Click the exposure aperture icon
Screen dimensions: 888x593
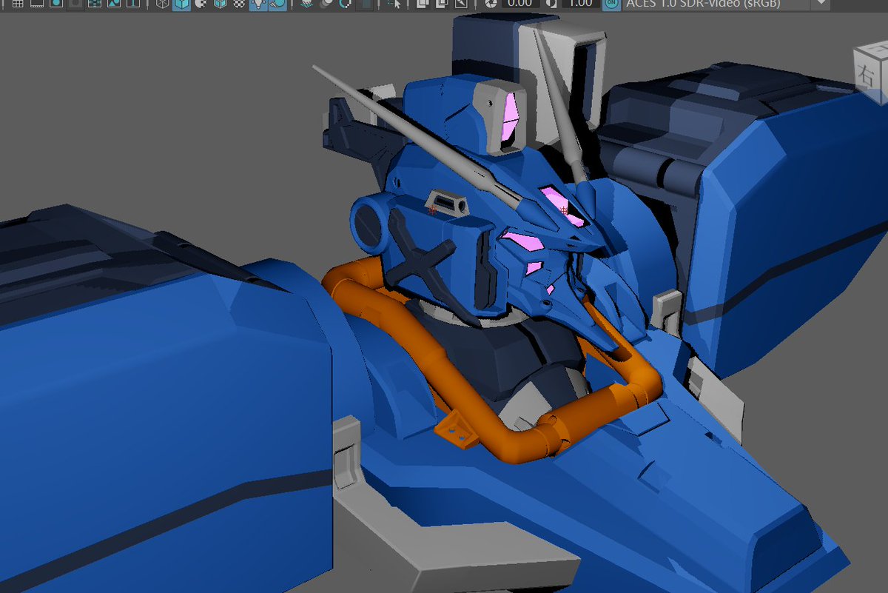[491, 4]
